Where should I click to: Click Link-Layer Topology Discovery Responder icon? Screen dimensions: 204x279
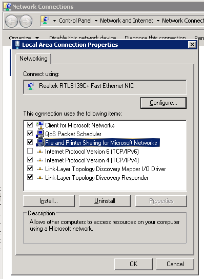[40, 178]
